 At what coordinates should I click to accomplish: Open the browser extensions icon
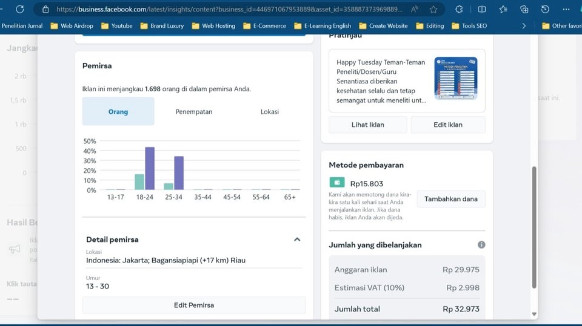coord(459,10)
